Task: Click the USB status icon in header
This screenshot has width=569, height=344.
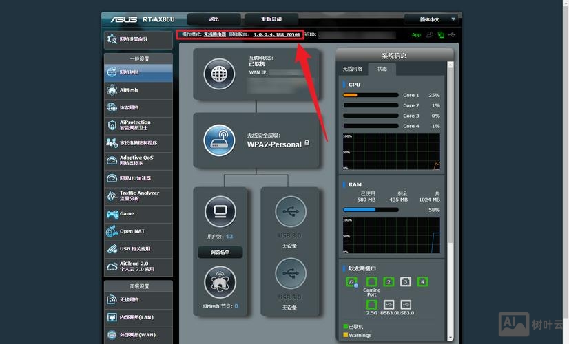Action: pos(452,34)
